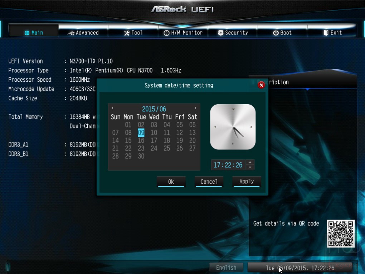The width and height of the screenshot is (365, 274).
Task: Go to previous month in calendar
Action: pos(112,108)
